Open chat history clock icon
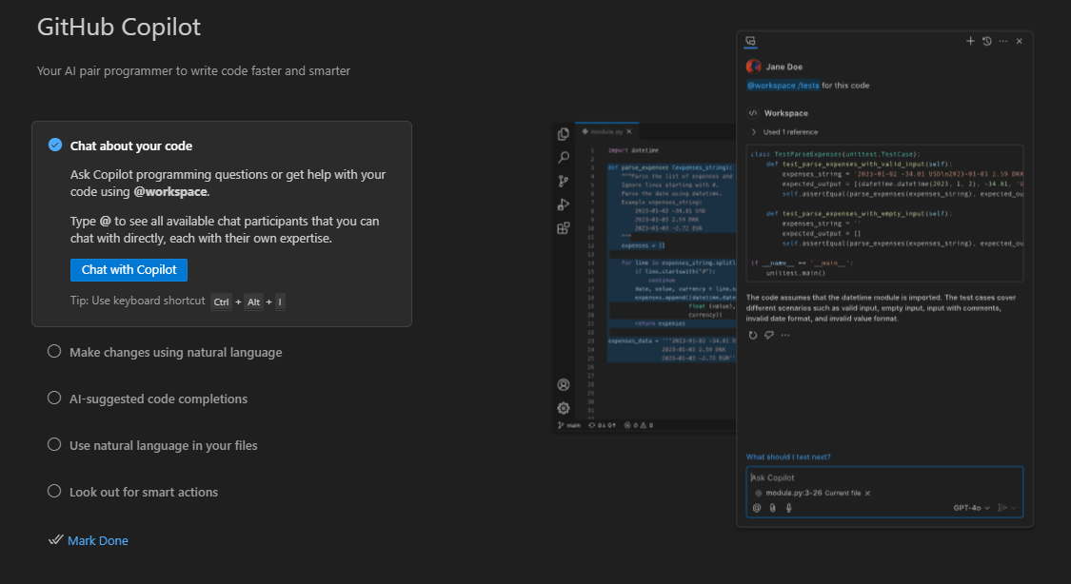 (x=986, y=41)
